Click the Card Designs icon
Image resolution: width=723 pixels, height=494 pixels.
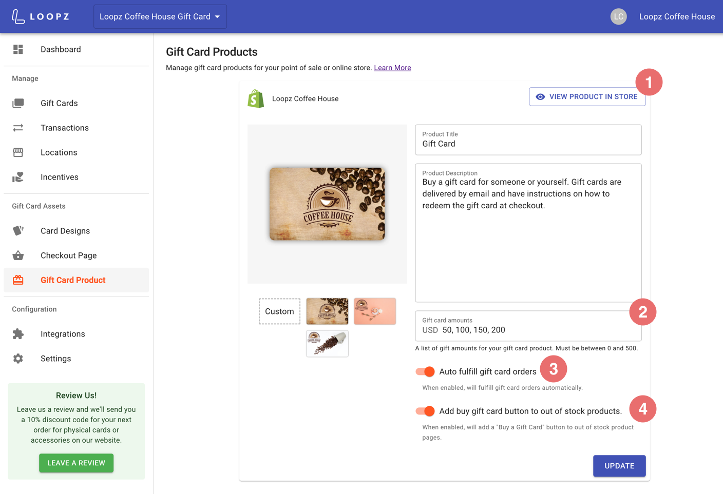pos(18,231)
